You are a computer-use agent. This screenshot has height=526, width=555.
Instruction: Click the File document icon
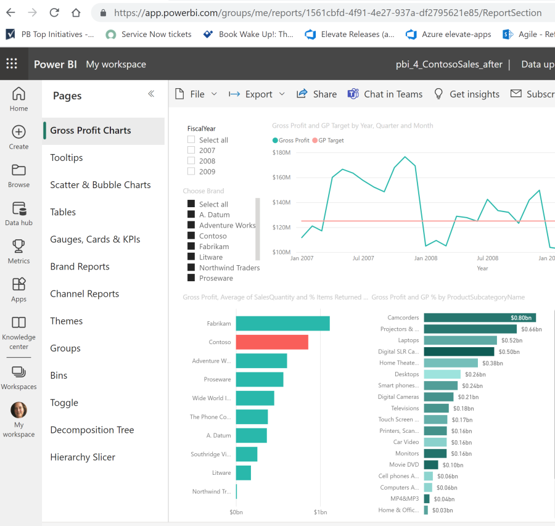click(180, 94)
